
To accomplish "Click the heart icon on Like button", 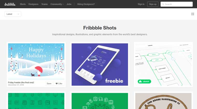I will click(x=57, y=84).
